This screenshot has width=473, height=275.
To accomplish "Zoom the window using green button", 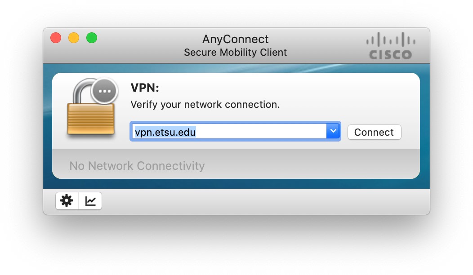I will click(x=92, y=38).
